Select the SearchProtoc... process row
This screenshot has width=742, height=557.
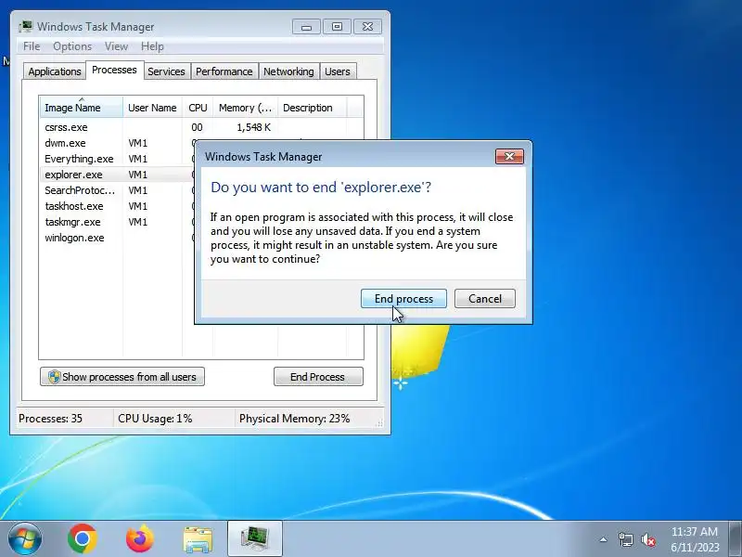(117, 190)
